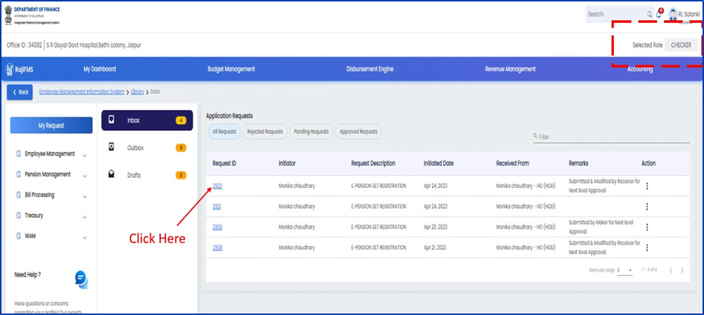
Task: Open request ID 2908 link
Action: pyautogui.click(x=217, y=247)
